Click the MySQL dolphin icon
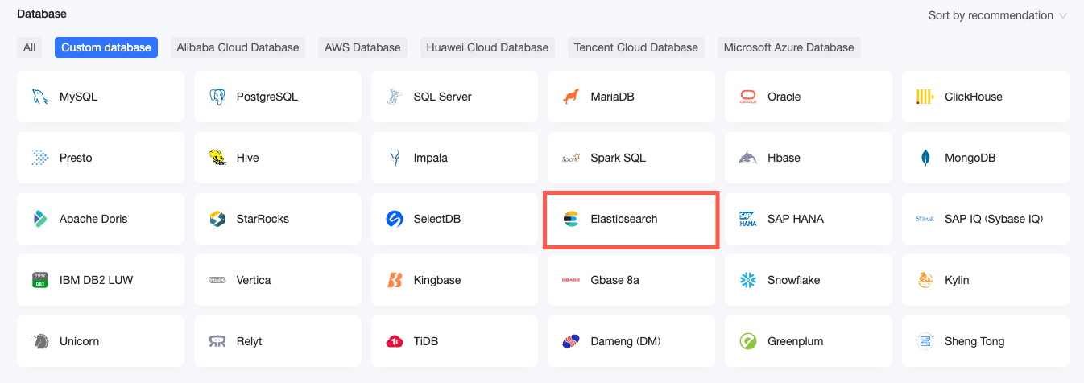Viewport: 1084px width, 383px height. tap(39, 97)
